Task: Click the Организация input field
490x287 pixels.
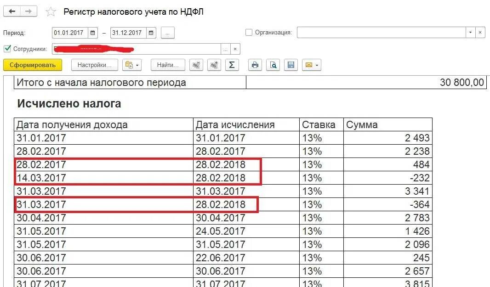Action: pyautogui.click(x=381, y=33)
